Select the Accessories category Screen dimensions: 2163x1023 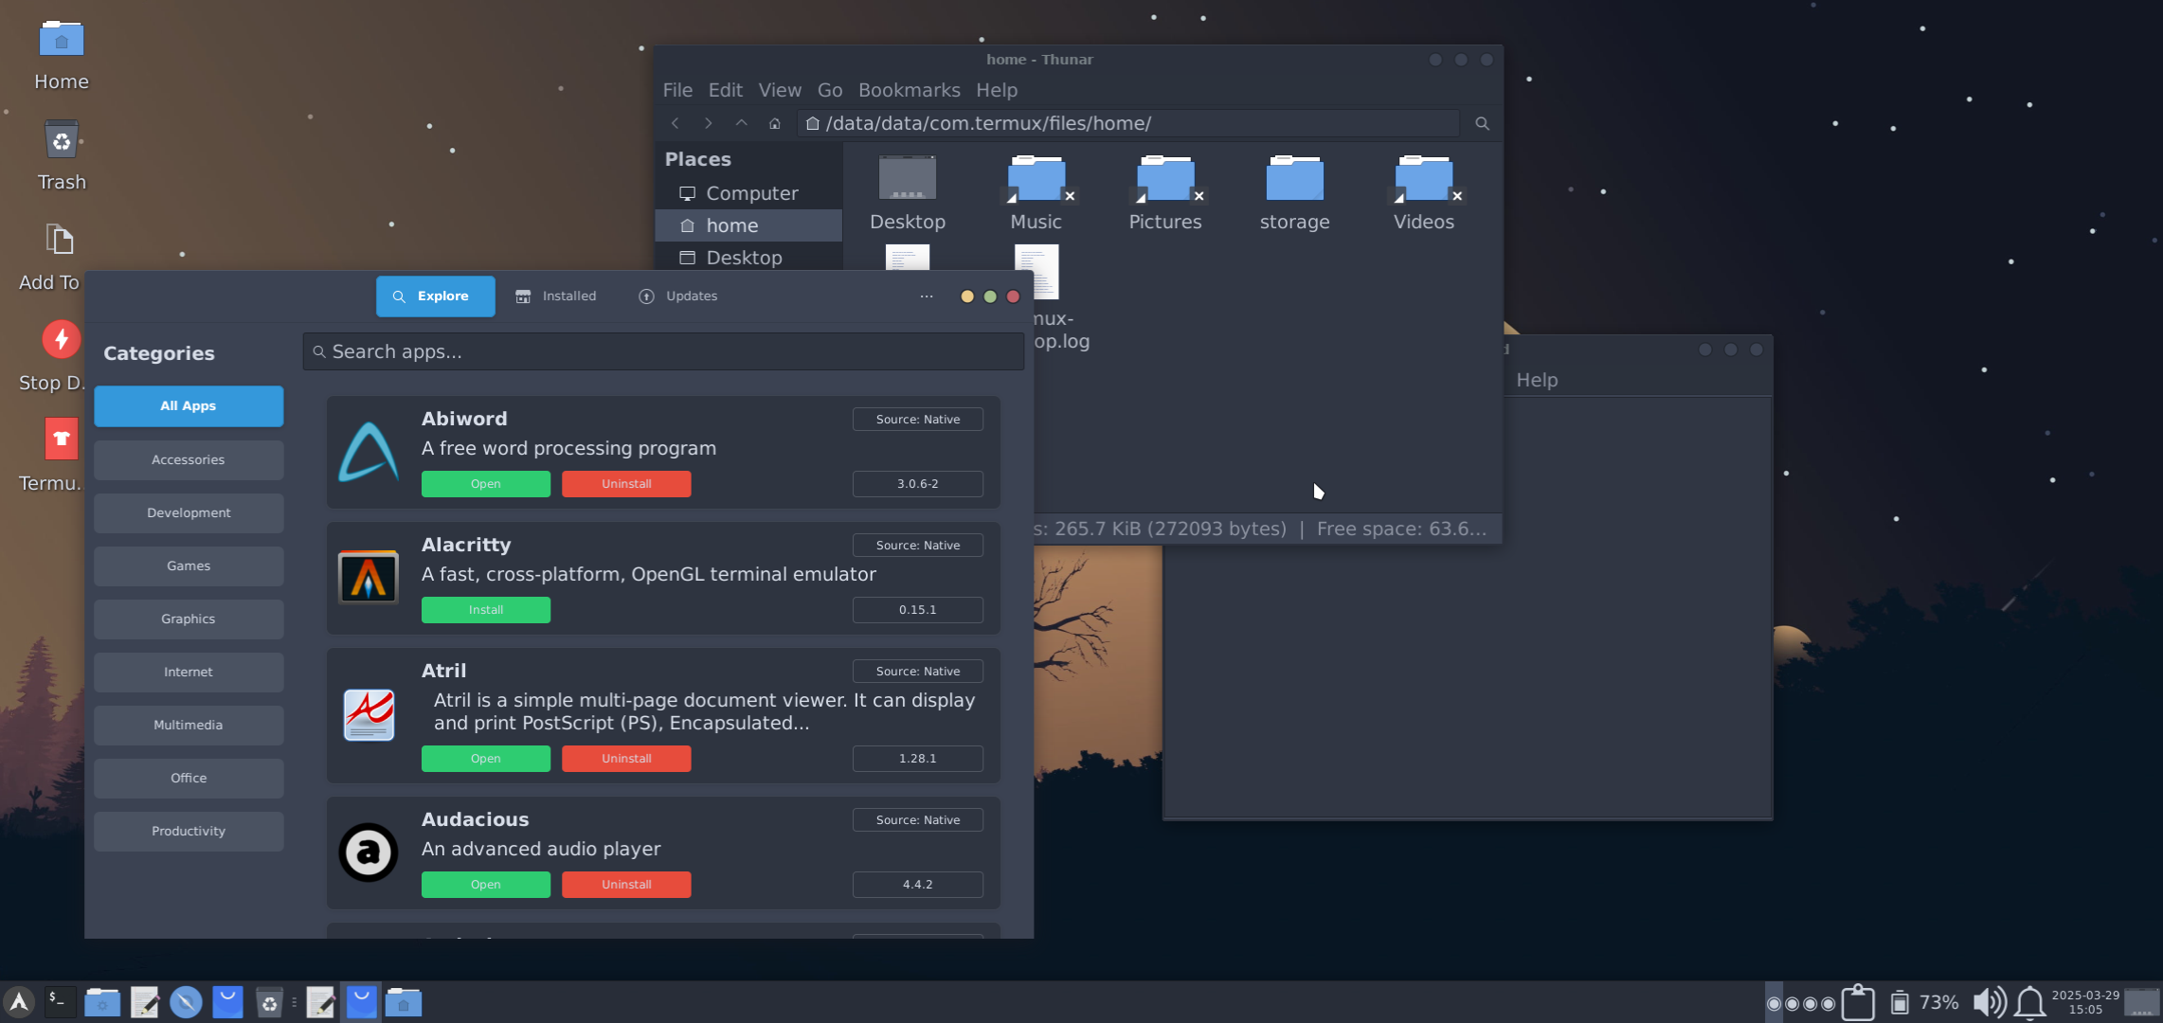point(189,459)
